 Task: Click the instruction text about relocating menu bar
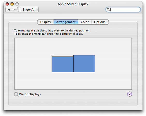[48, 34]
